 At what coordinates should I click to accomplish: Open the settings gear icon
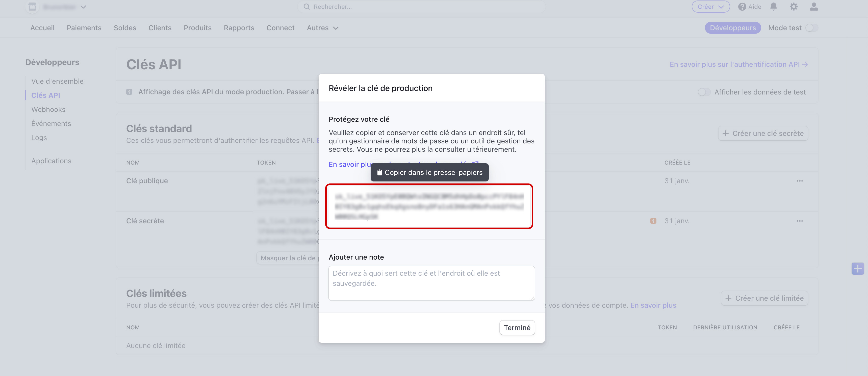tap(794, 7)
